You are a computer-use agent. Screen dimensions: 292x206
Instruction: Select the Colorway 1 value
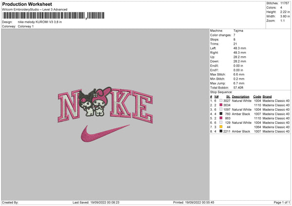tap(26, 26)
